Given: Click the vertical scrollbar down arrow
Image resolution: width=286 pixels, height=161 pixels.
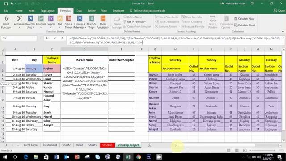Looking at the screenshot, I should coord(283,141).
